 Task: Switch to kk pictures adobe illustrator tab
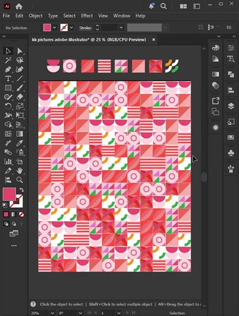tap(89, 39)
